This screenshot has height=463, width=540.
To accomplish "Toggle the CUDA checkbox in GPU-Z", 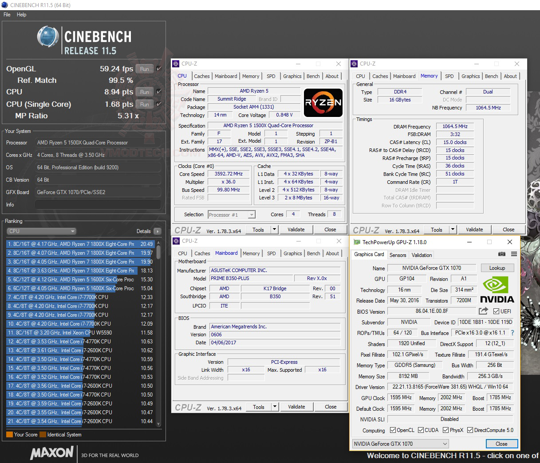I will coord(420,430).
